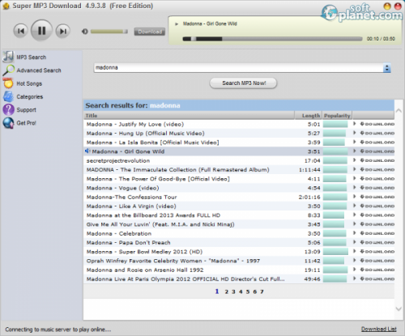Open Hot Songs section
Screen dimensions: 405x336
pyautogui.click(x=29, y=83)
